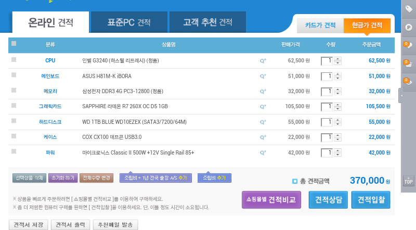This screenshot has width=416, height=230.
Task: Add 조립비 + 1년 전국 출장 A/S
Action: (x=155, y=178)
